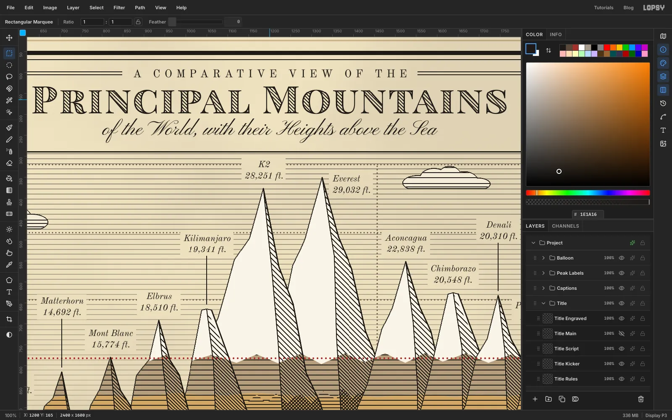Lock the Title Kicker layer
672x420 pixels.
[643, 364]
